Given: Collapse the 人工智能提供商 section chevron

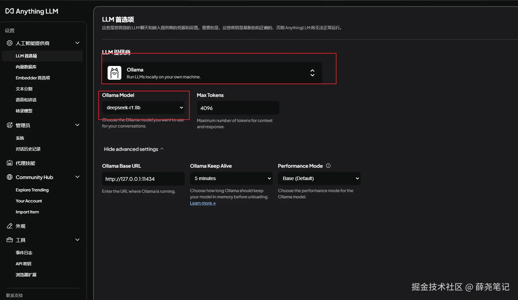Looking at the screenshot, I should pyautogui.click(x=77, y=43).
